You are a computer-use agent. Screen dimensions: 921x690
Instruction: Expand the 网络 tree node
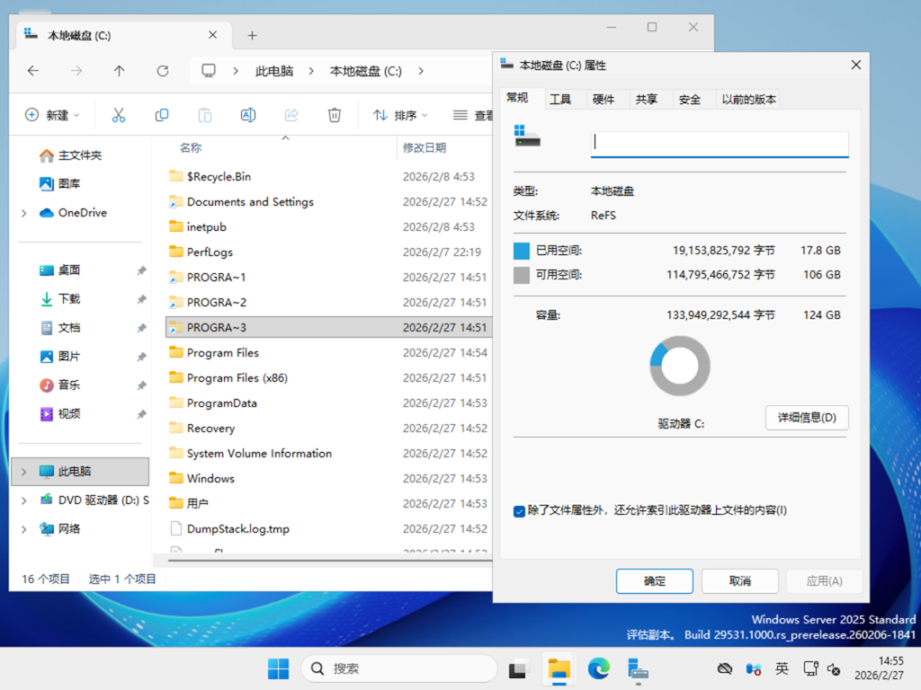coord(23,529)
